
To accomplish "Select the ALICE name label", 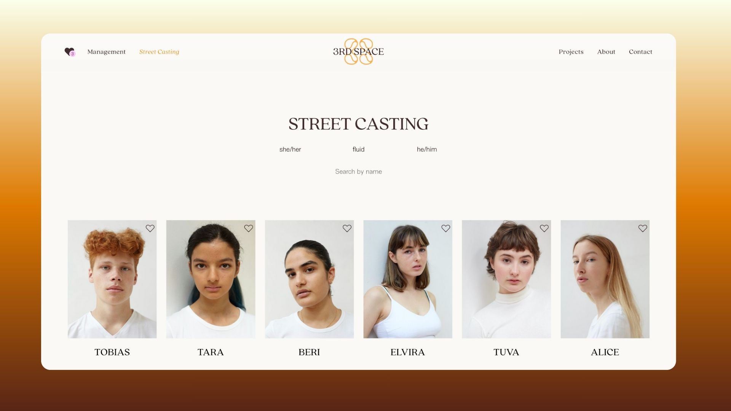I will coord(605,352).
